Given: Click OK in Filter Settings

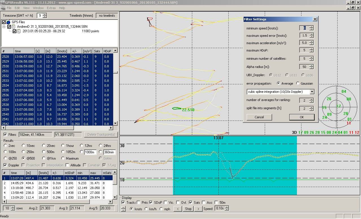Looking at the screenshot, I should [x=301, y=117].
